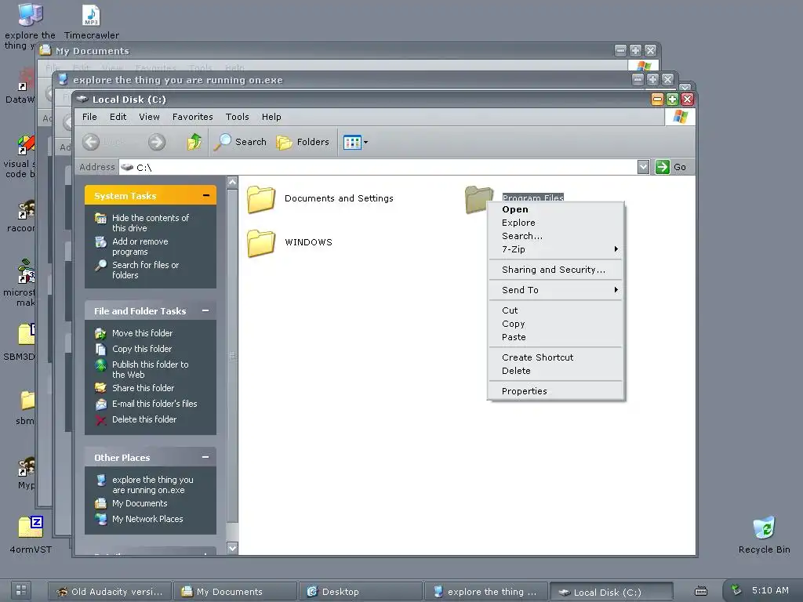
Task: Click the Back arrow button
Action: pyautogui.click(x=91, y=142)
